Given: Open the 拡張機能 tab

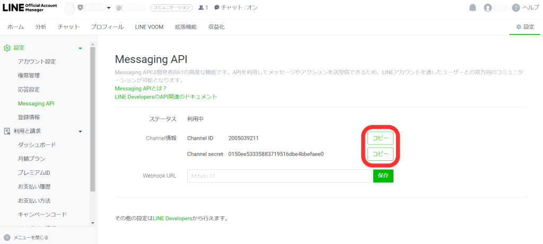Looking at the screenshot, I should 186,27.
